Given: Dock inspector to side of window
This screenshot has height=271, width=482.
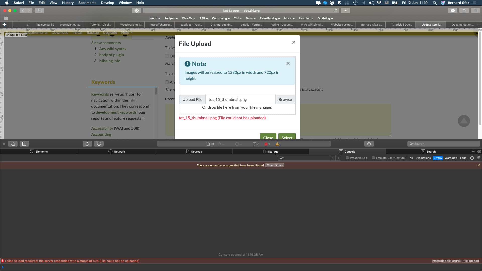Looking at the screenshot, I should (x=24, y=144).
